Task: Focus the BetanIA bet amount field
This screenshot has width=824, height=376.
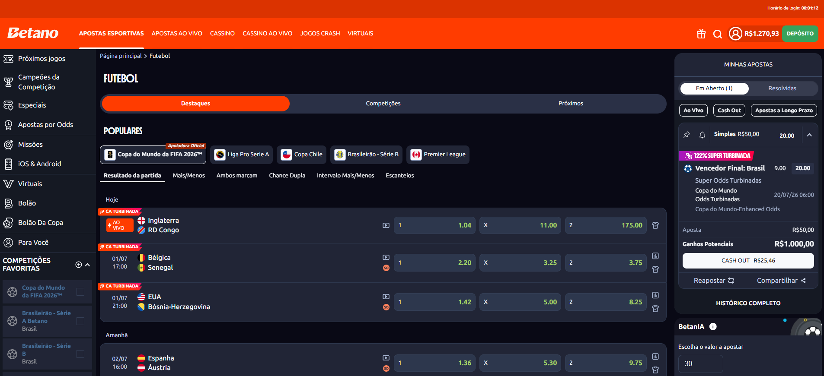Action: click(700, 364)
